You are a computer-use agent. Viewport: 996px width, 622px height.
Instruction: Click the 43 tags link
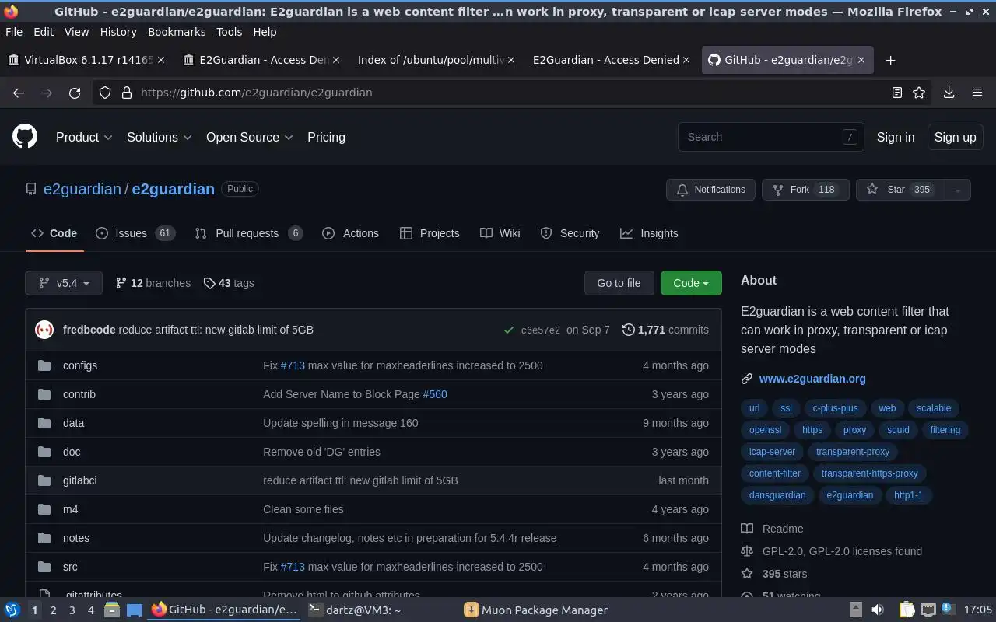(x=229, y=283)
